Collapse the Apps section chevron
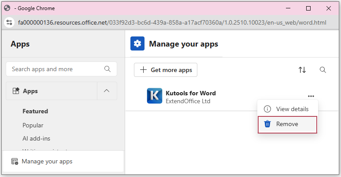Image resolution: width=341 pixels, height=177 pixels. pyautogui.click(x=107, y=90)
